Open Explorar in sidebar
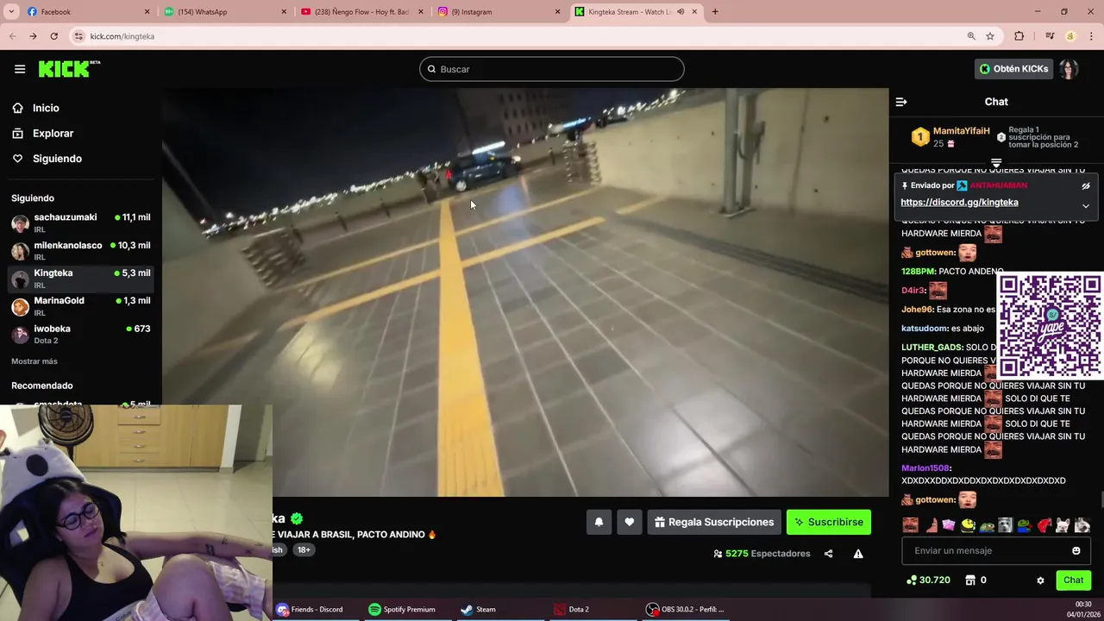The height and width of the screenshot is (621, 1104). [x=43, y=134]
